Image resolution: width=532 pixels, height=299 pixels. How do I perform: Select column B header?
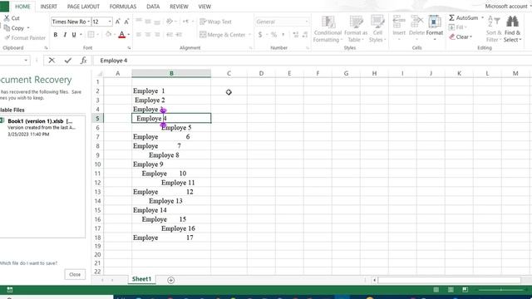point(171,73)
